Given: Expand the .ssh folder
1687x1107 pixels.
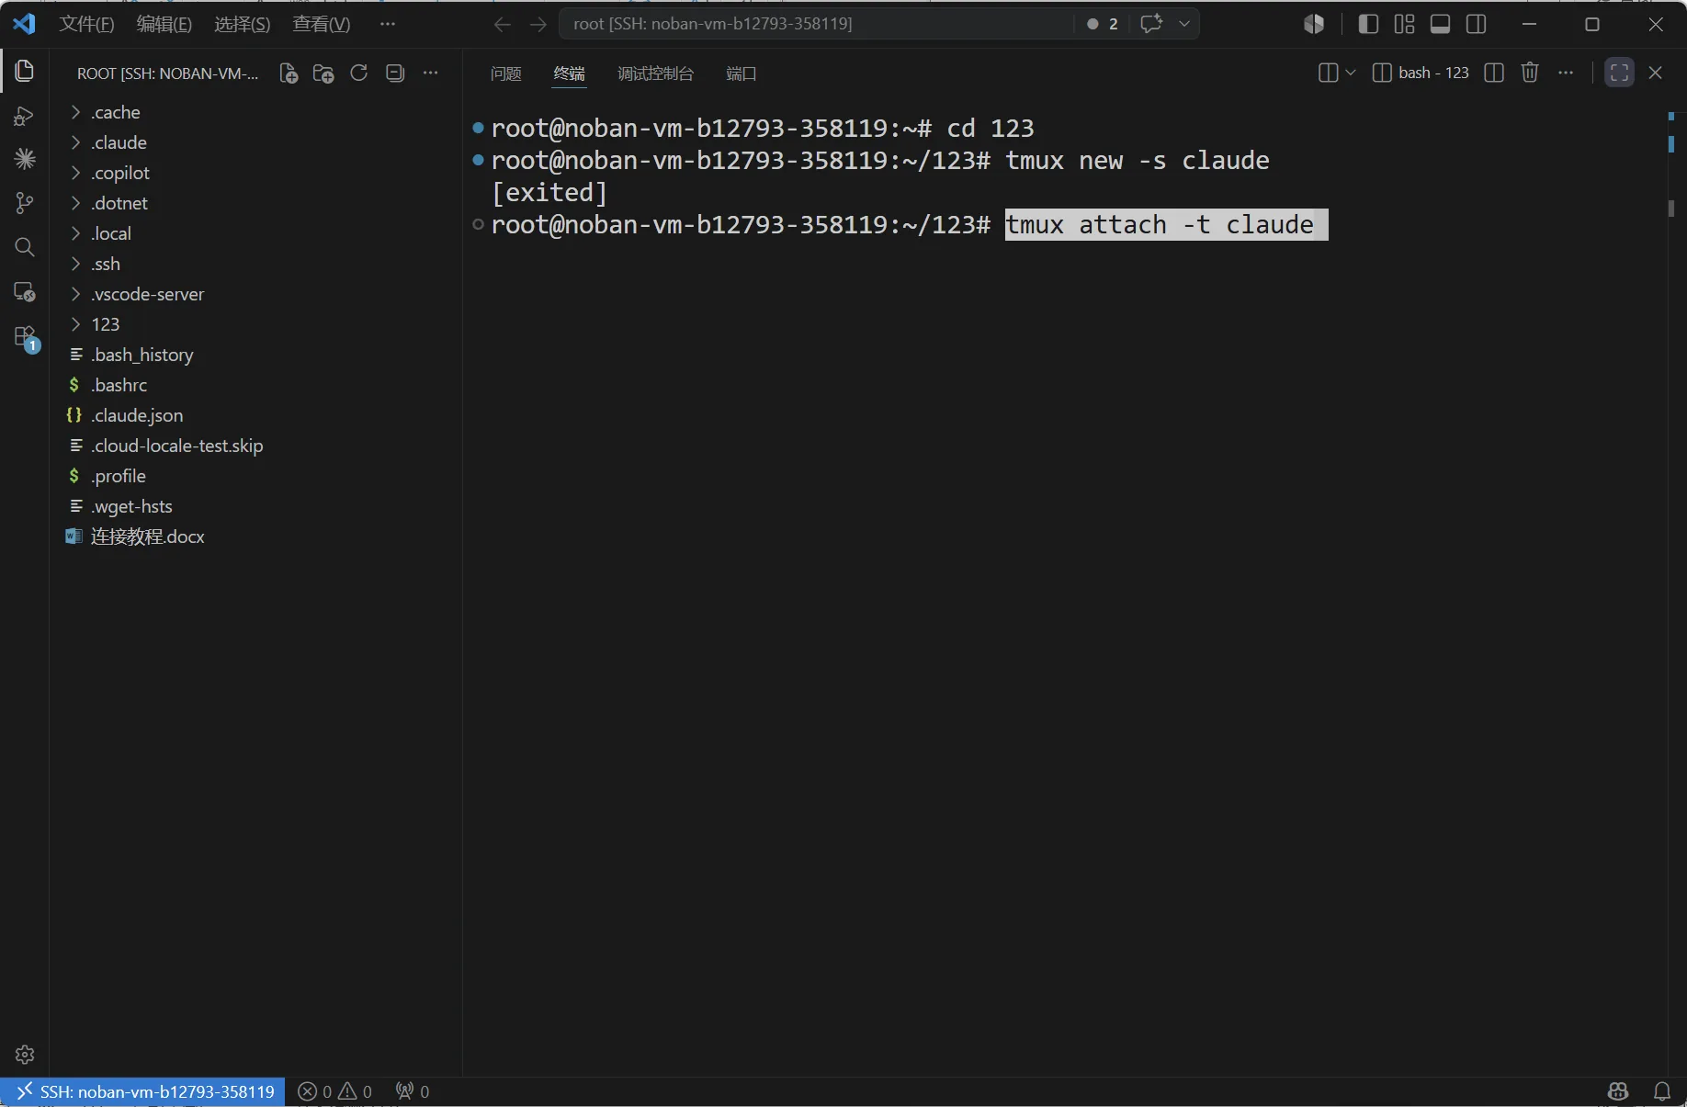Looking at the screenshot, I should 255,264.
